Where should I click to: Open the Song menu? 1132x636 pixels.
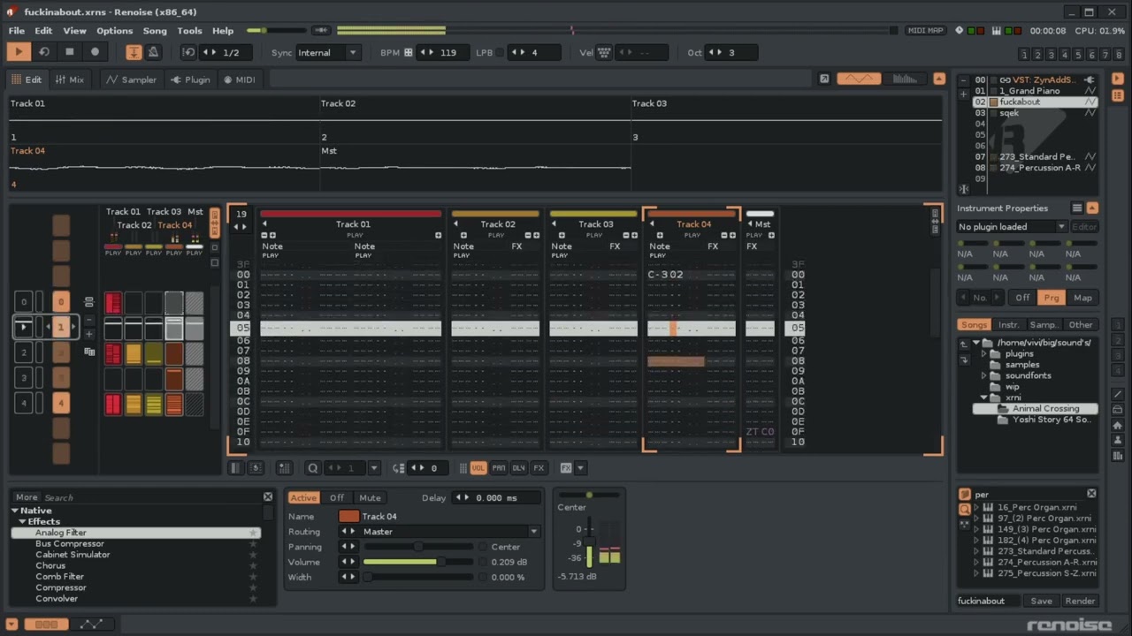[x=155, y=31]
